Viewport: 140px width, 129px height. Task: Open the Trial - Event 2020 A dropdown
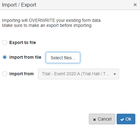[x=79, y=74]
